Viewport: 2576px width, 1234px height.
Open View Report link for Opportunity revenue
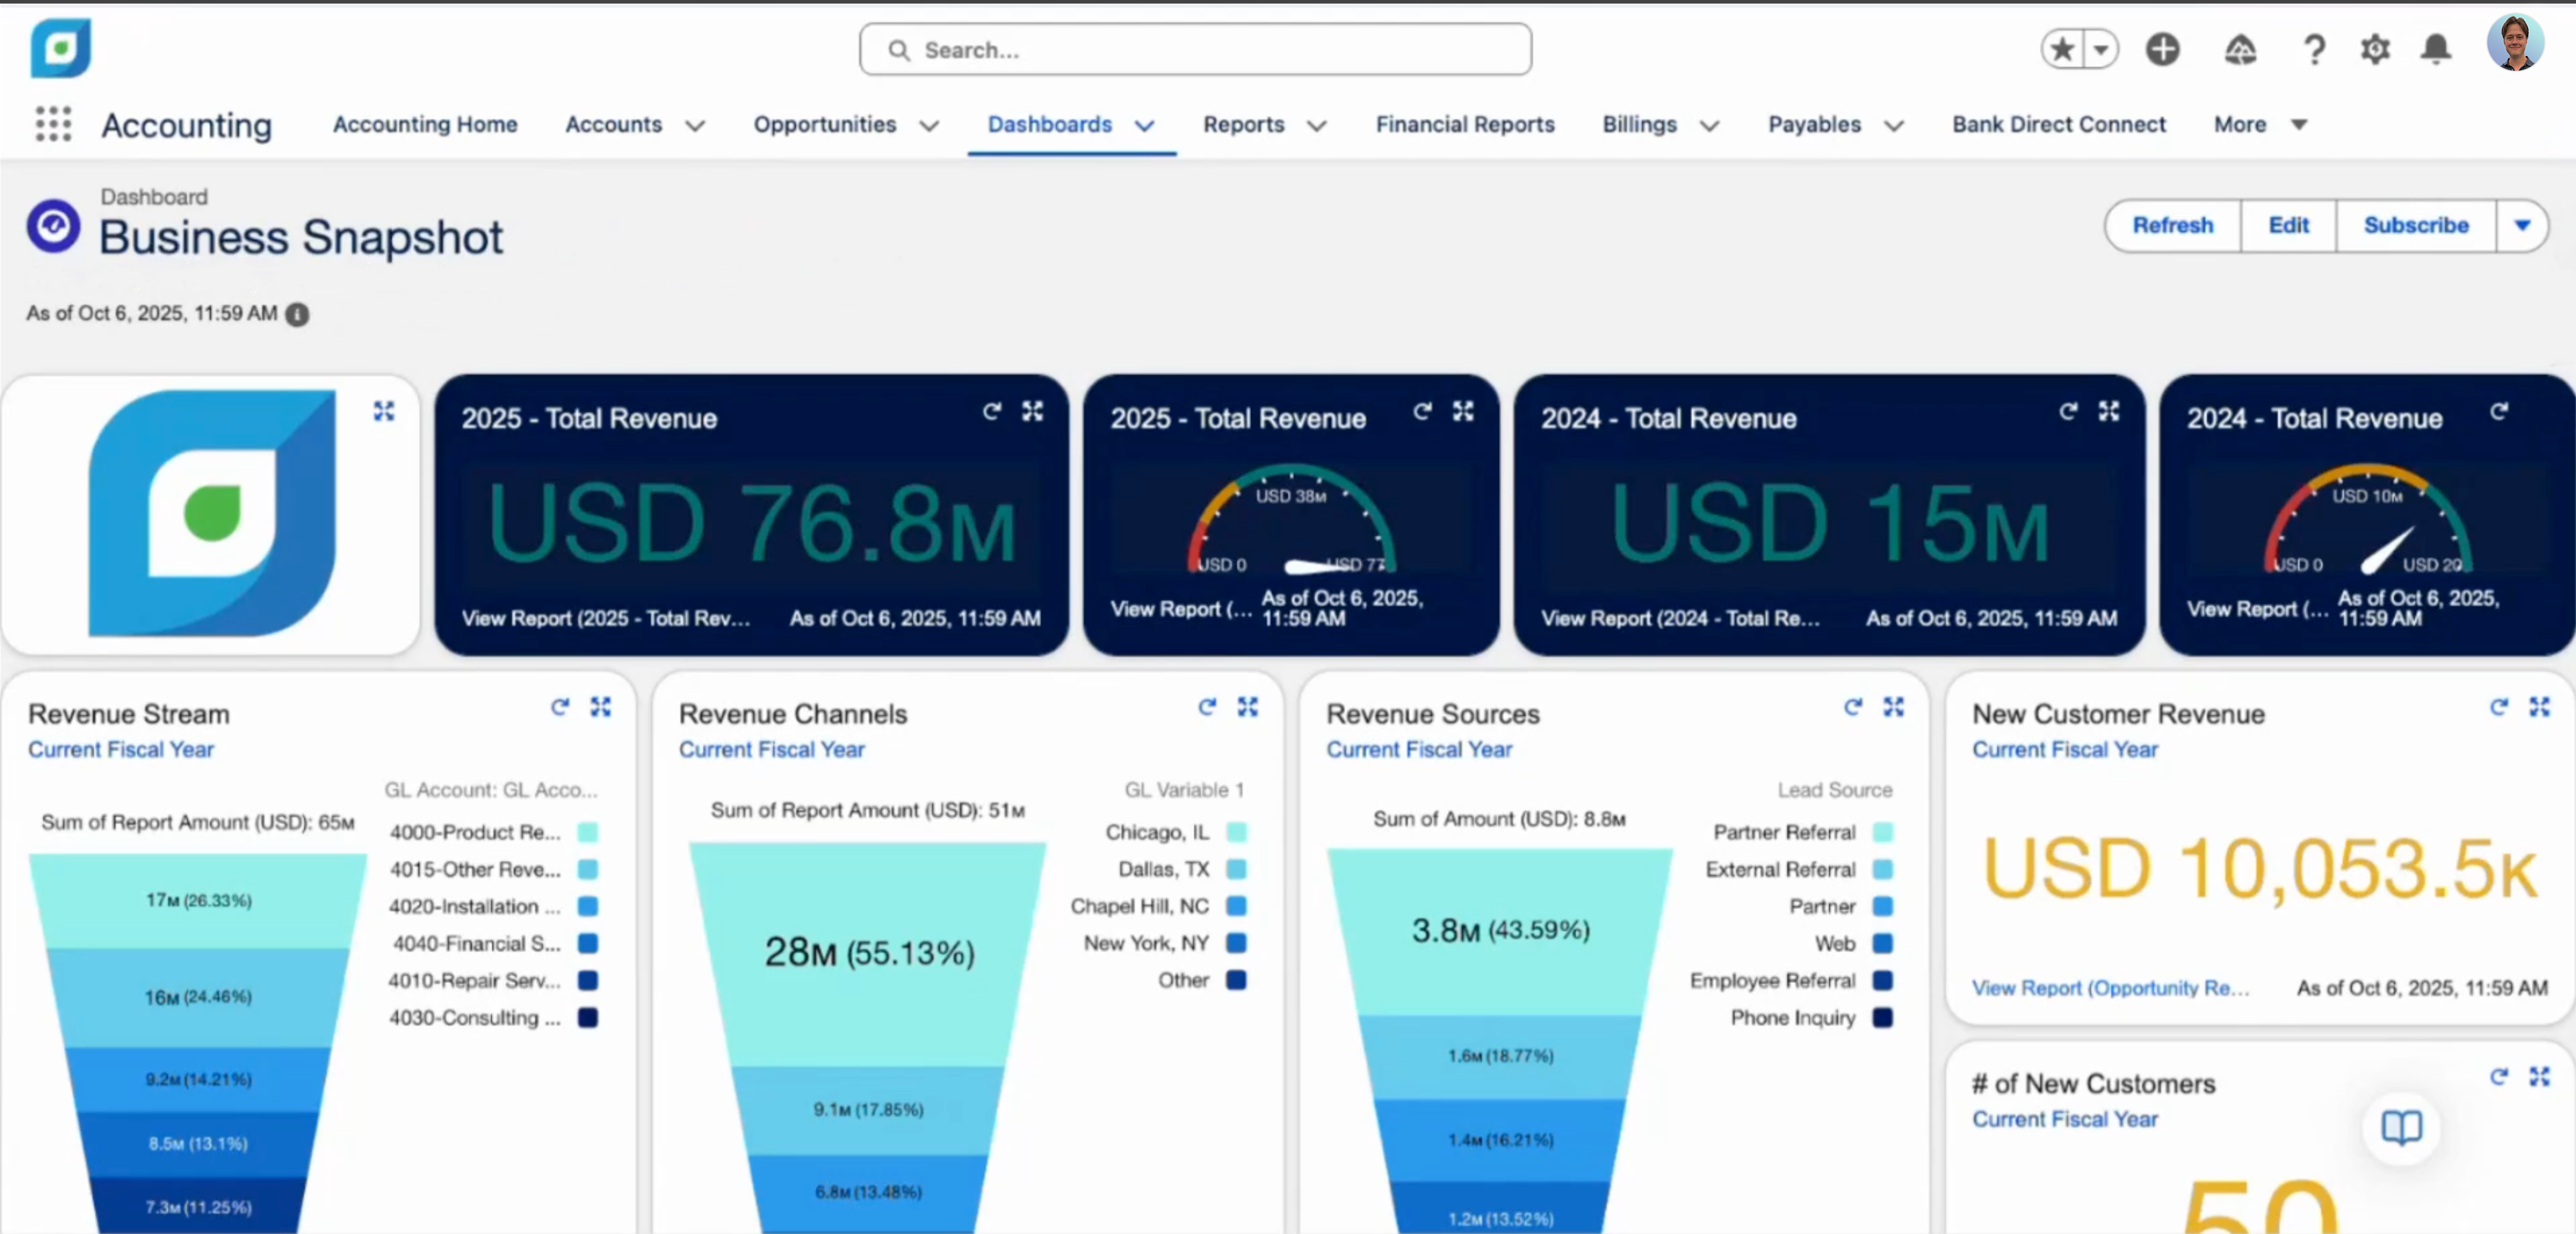pos(2110,987)
